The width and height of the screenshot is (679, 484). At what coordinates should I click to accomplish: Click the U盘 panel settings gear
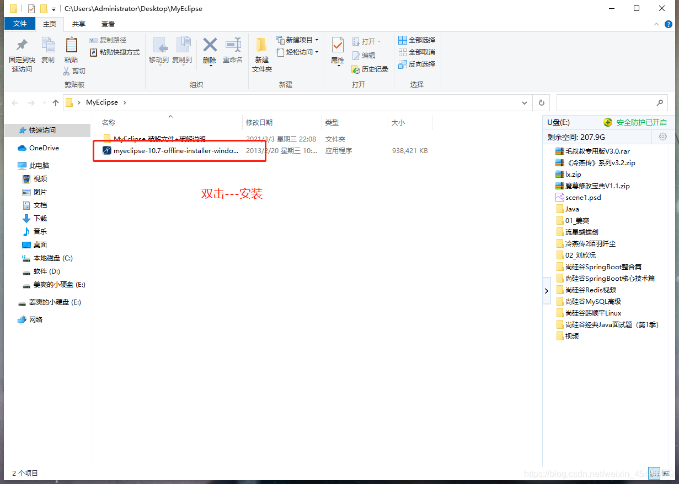[x=663, y=137]
